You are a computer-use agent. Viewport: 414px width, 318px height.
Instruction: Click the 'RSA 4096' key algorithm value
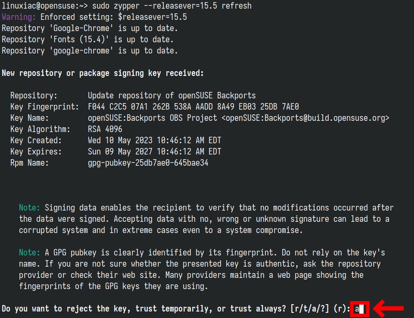(x=105, y=129)
